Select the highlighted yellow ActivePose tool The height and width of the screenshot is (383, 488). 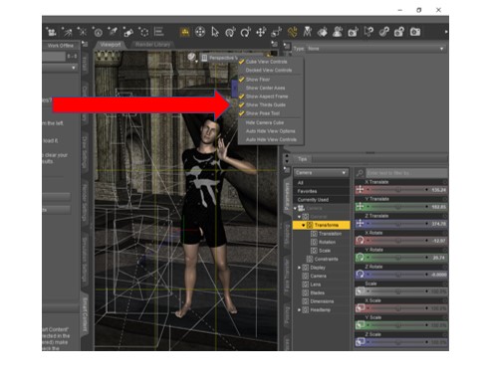[x=292, y=32]
